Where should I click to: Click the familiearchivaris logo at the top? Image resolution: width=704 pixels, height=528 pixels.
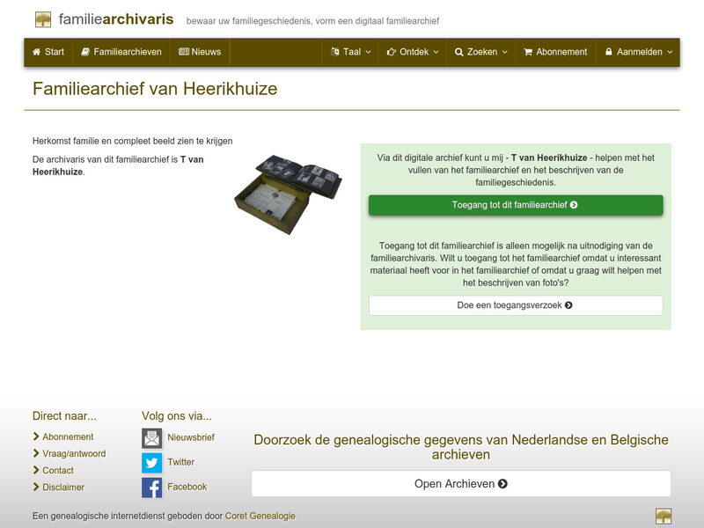[104, 18]
